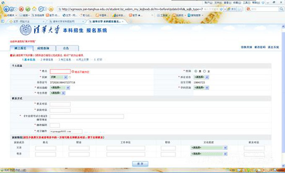The width and height of the screenshot is (285, 173).
Task: Open the 工具箱 toolbox in bookmarks bar
Action: point(163,15)
